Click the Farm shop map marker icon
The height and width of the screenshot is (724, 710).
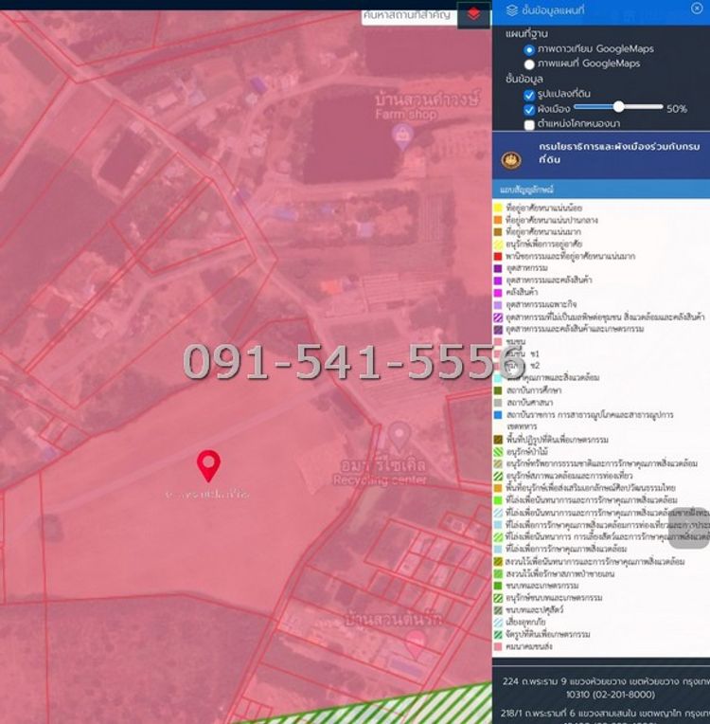pyautogui.click(x=402, y=136)
